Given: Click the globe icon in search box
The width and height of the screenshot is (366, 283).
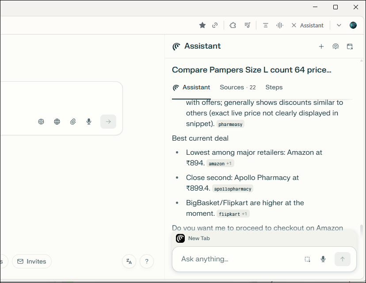Looking at the screenshot, I should pyautogui.click(x=57, y=122).
